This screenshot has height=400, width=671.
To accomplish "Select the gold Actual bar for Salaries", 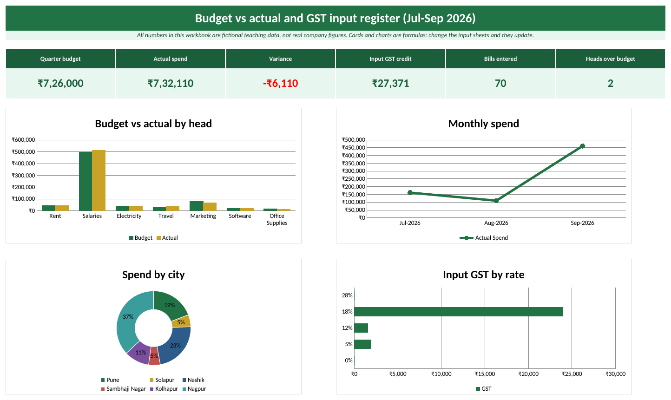I will point(99,180).
